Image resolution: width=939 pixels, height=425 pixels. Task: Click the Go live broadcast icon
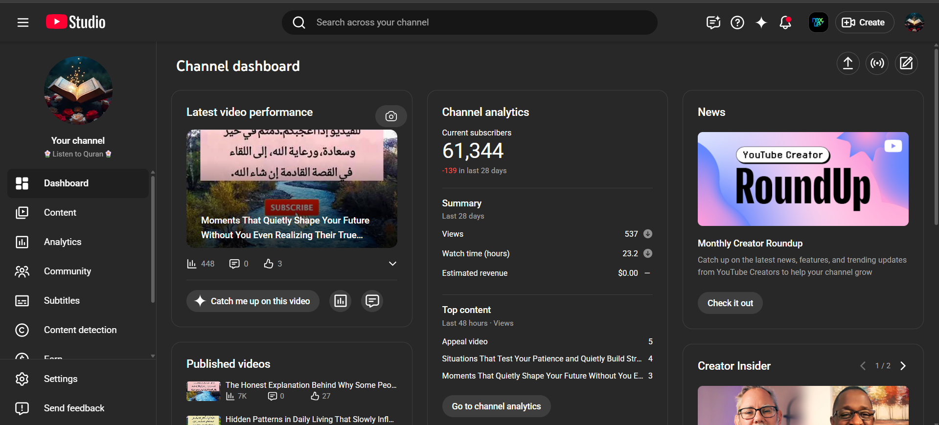click(x=877, y=63)
